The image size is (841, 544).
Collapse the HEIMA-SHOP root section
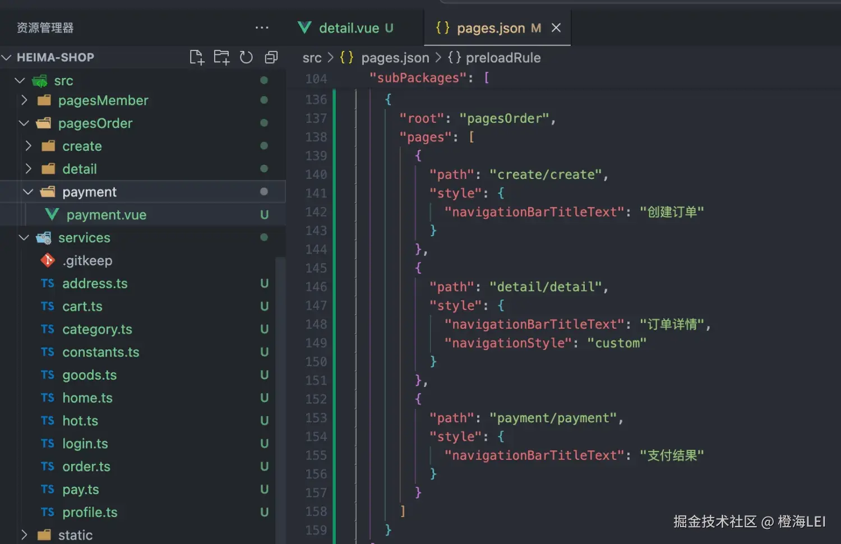[x=7, y=57]
